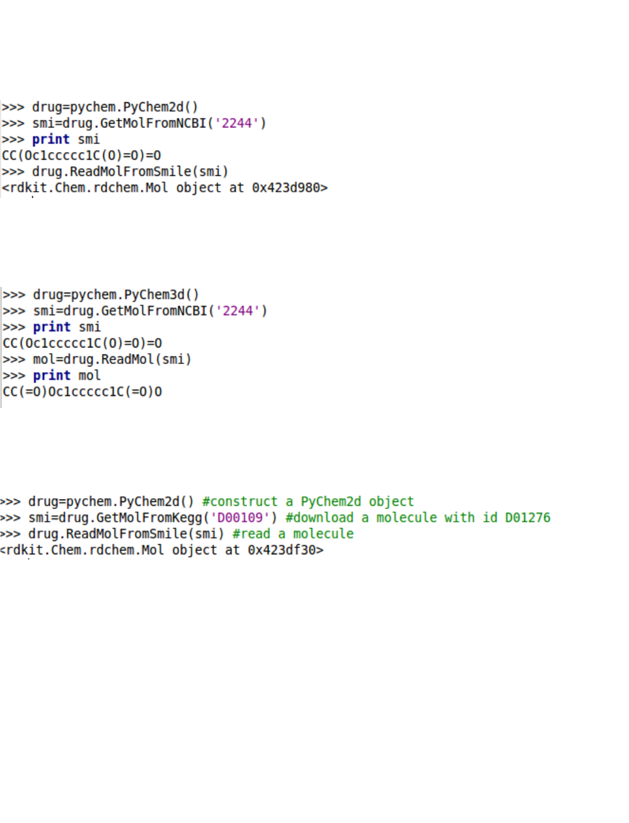Click the '#read a molecule' comment
Screen dimensions: 629x823
tap(293, 534)
